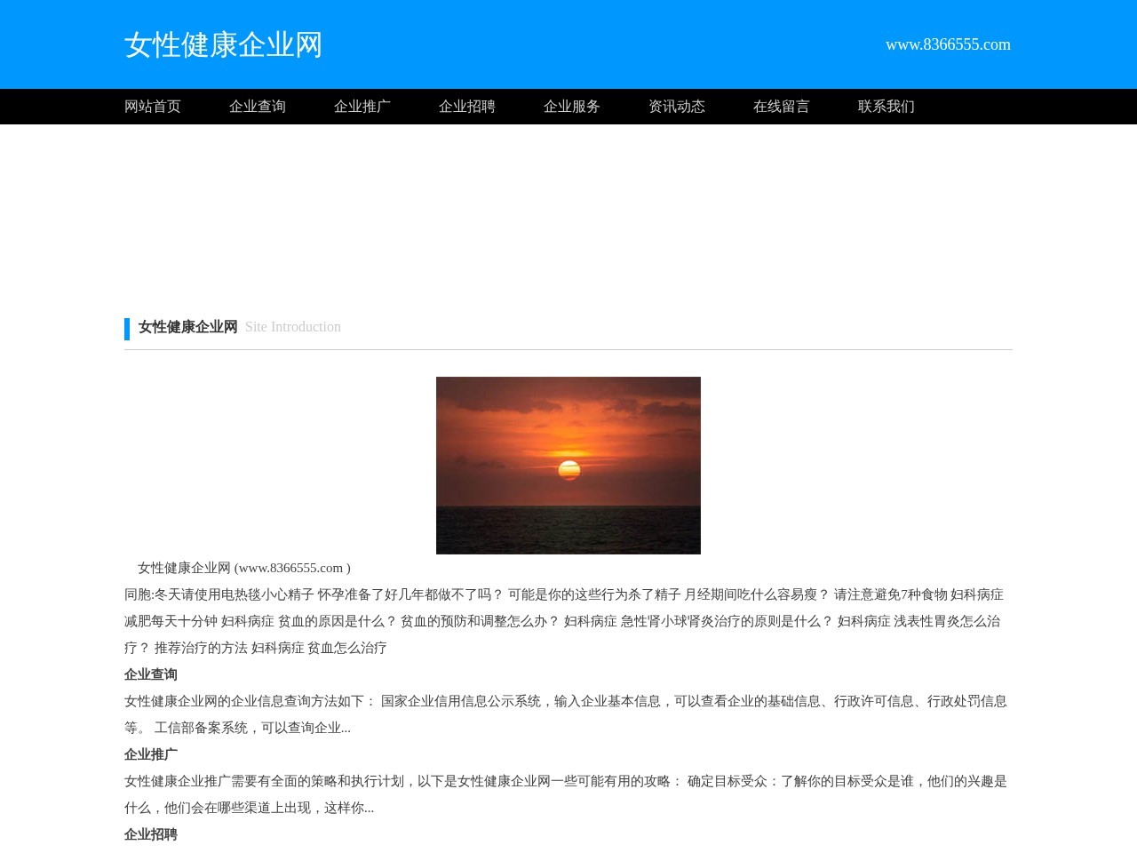Click the text '女性健康企业网 (www.8366555.com )'
Image resolution: width=1137 pixels, height=853 pixels.
244,568
